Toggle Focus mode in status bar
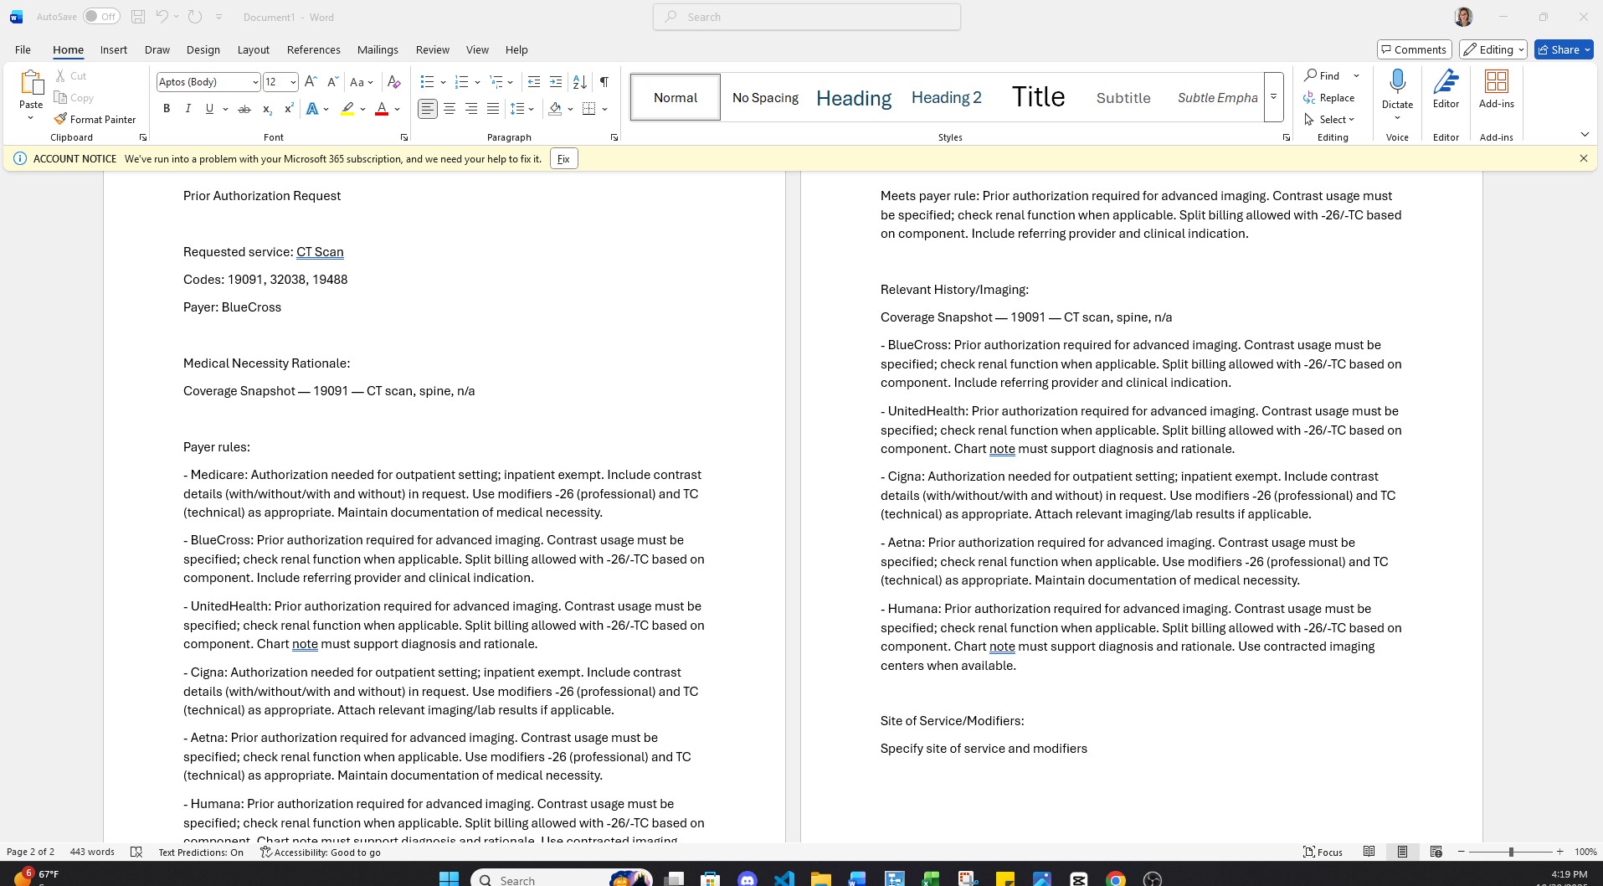This screenshot has height=886, width=1603. click(1323, 852)
